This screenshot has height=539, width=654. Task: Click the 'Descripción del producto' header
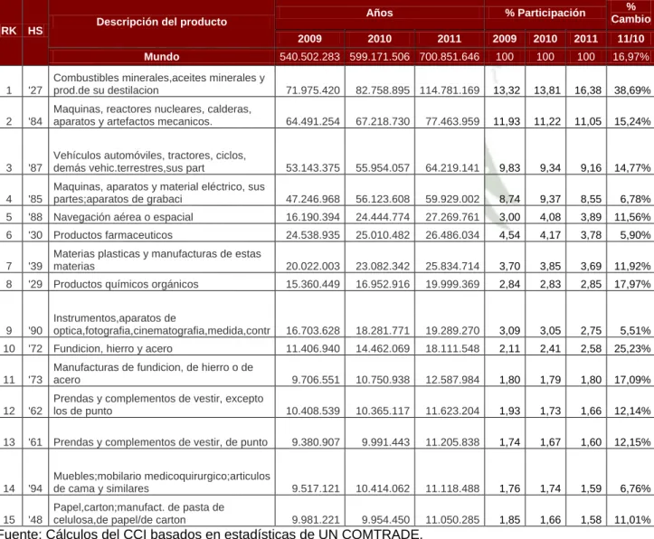162,22
